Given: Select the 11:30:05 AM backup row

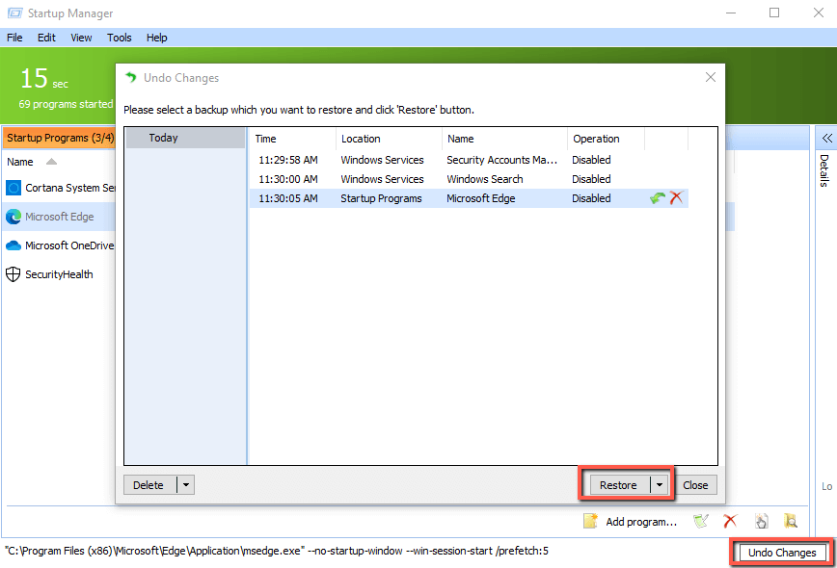Looking at the screenshot, I should [469, 198].
